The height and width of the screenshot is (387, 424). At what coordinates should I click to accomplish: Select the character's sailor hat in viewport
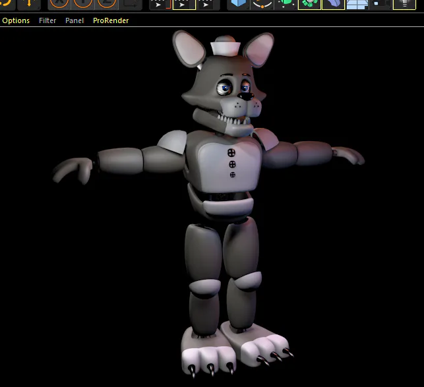(226, 46)
